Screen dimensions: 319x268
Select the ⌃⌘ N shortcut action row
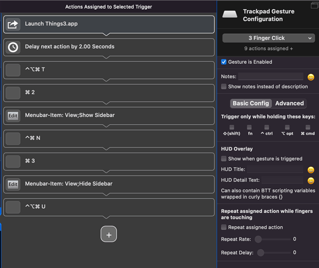109,139
